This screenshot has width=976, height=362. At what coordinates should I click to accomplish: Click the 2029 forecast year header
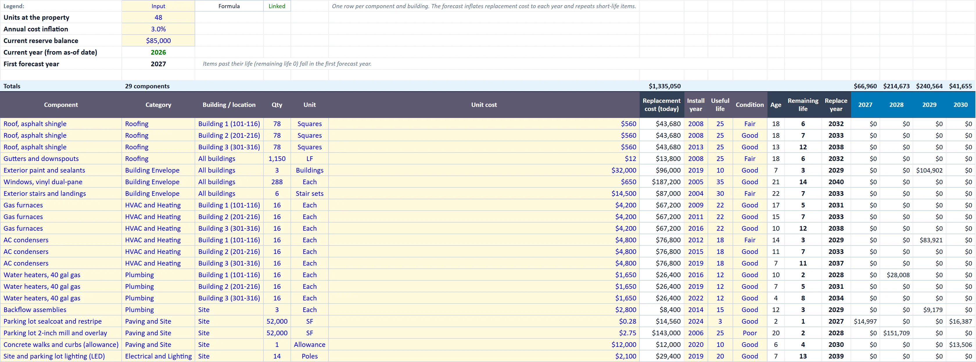(929, 105)
